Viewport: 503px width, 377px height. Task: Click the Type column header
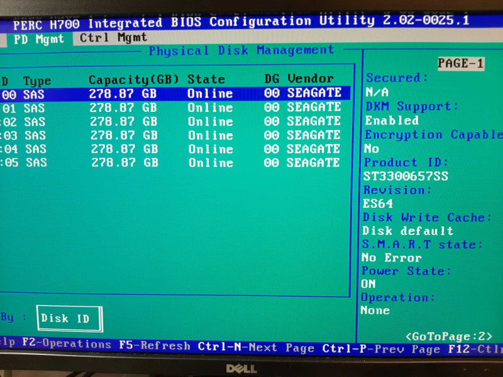tap(37, 81)
